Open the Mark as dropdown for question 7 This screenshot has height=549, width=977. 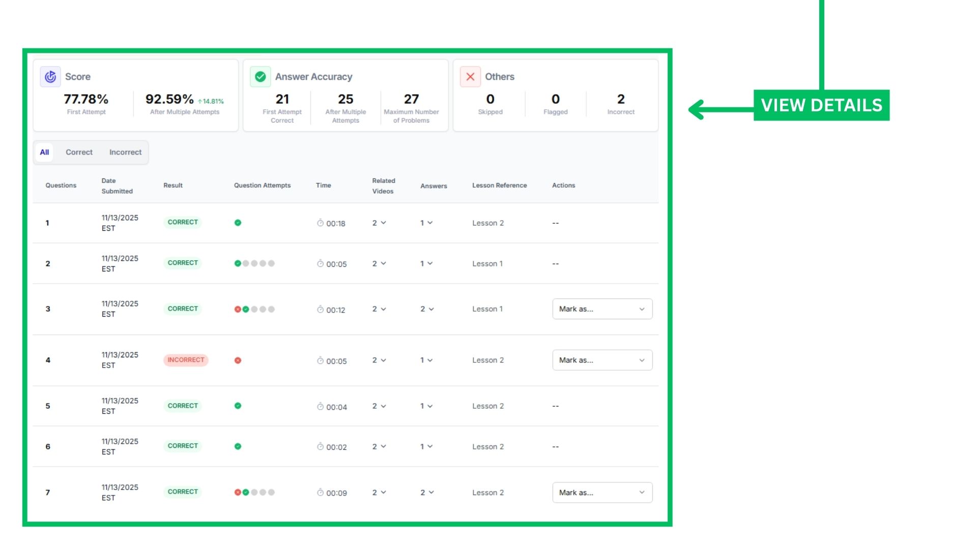(x=602, y=493)
